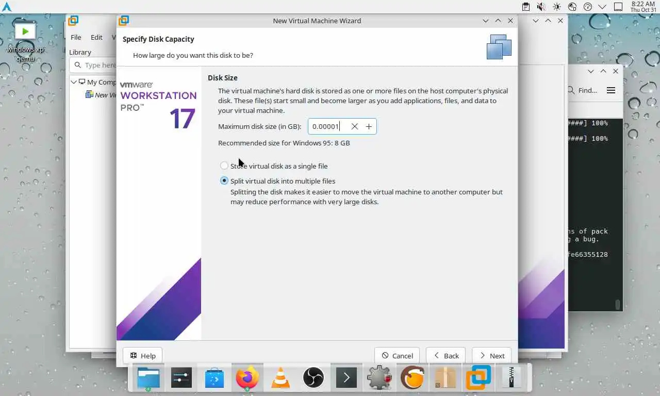Viewport: 660px width, 396px height.
Task: Open the clock showing 8:22 AM
Action: (x=643, y=7)
